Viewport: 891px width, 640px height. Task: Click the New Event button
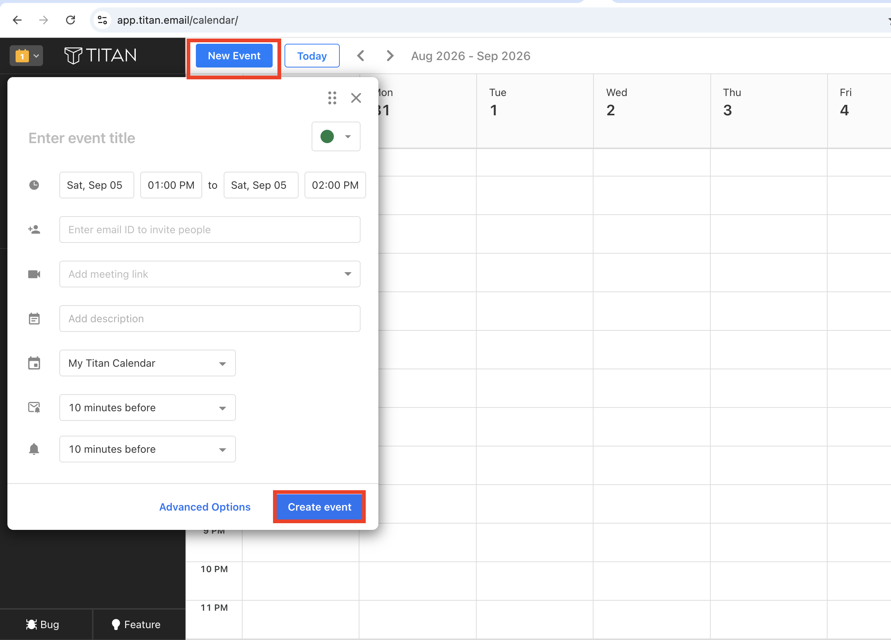234,56
